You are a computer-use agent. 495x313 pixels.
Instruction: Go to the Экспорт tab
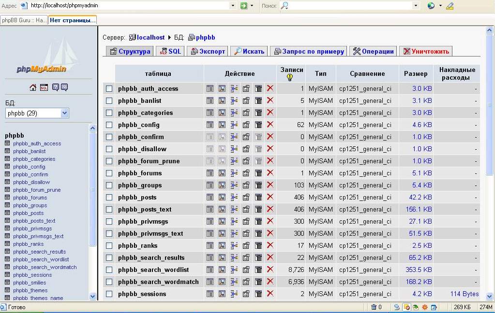coord(208,51)
